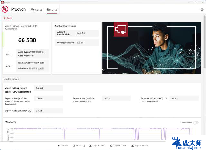
Task: Click the Application versions heading
Action: [65, 26]
